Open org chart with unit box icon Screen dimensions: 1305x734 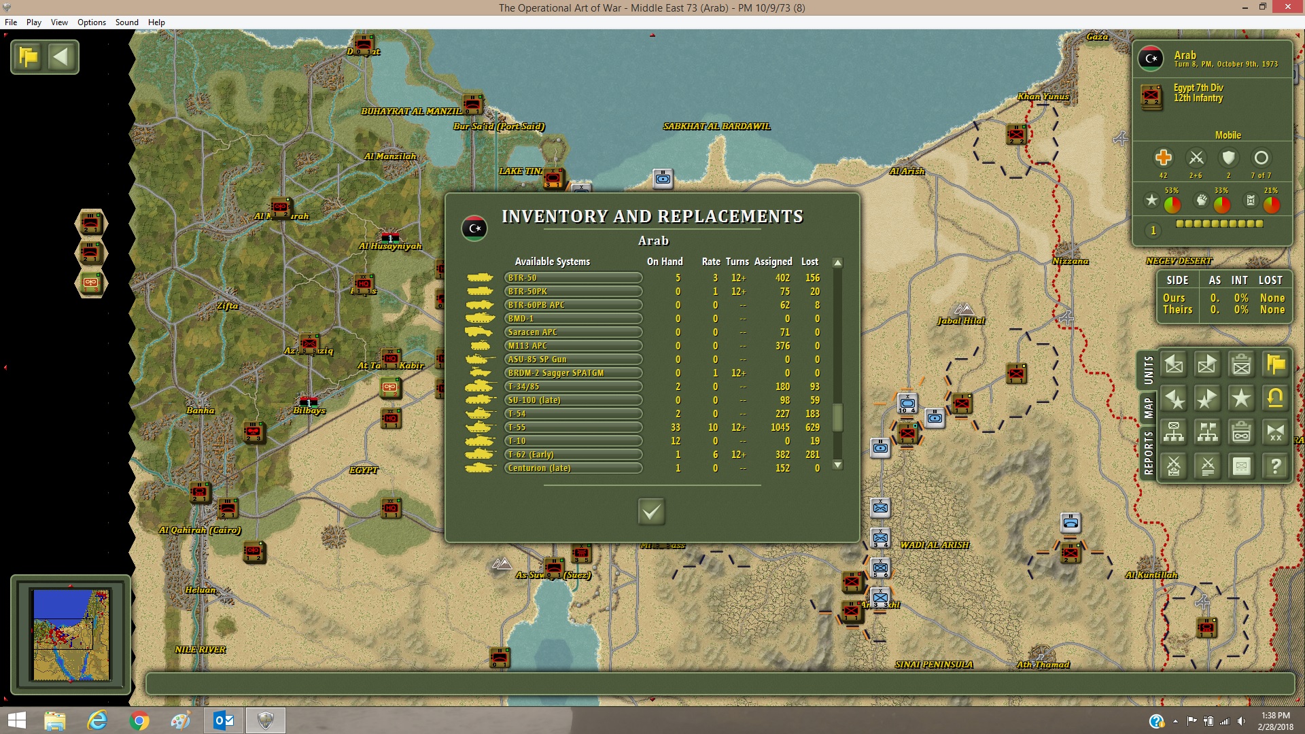tap(1174, 432)
